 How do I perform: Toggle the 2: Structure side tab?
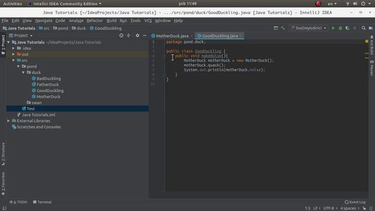(3, 154)
